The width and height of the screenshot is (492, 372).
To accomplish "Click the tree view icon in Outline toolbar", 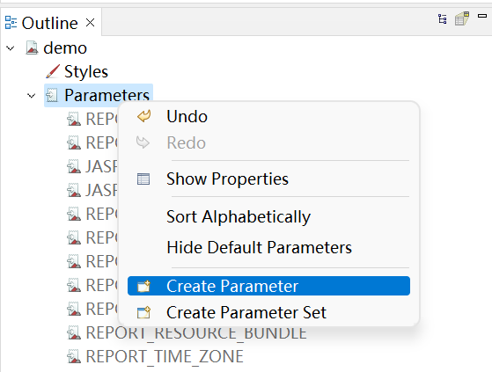I will [443, 18].
